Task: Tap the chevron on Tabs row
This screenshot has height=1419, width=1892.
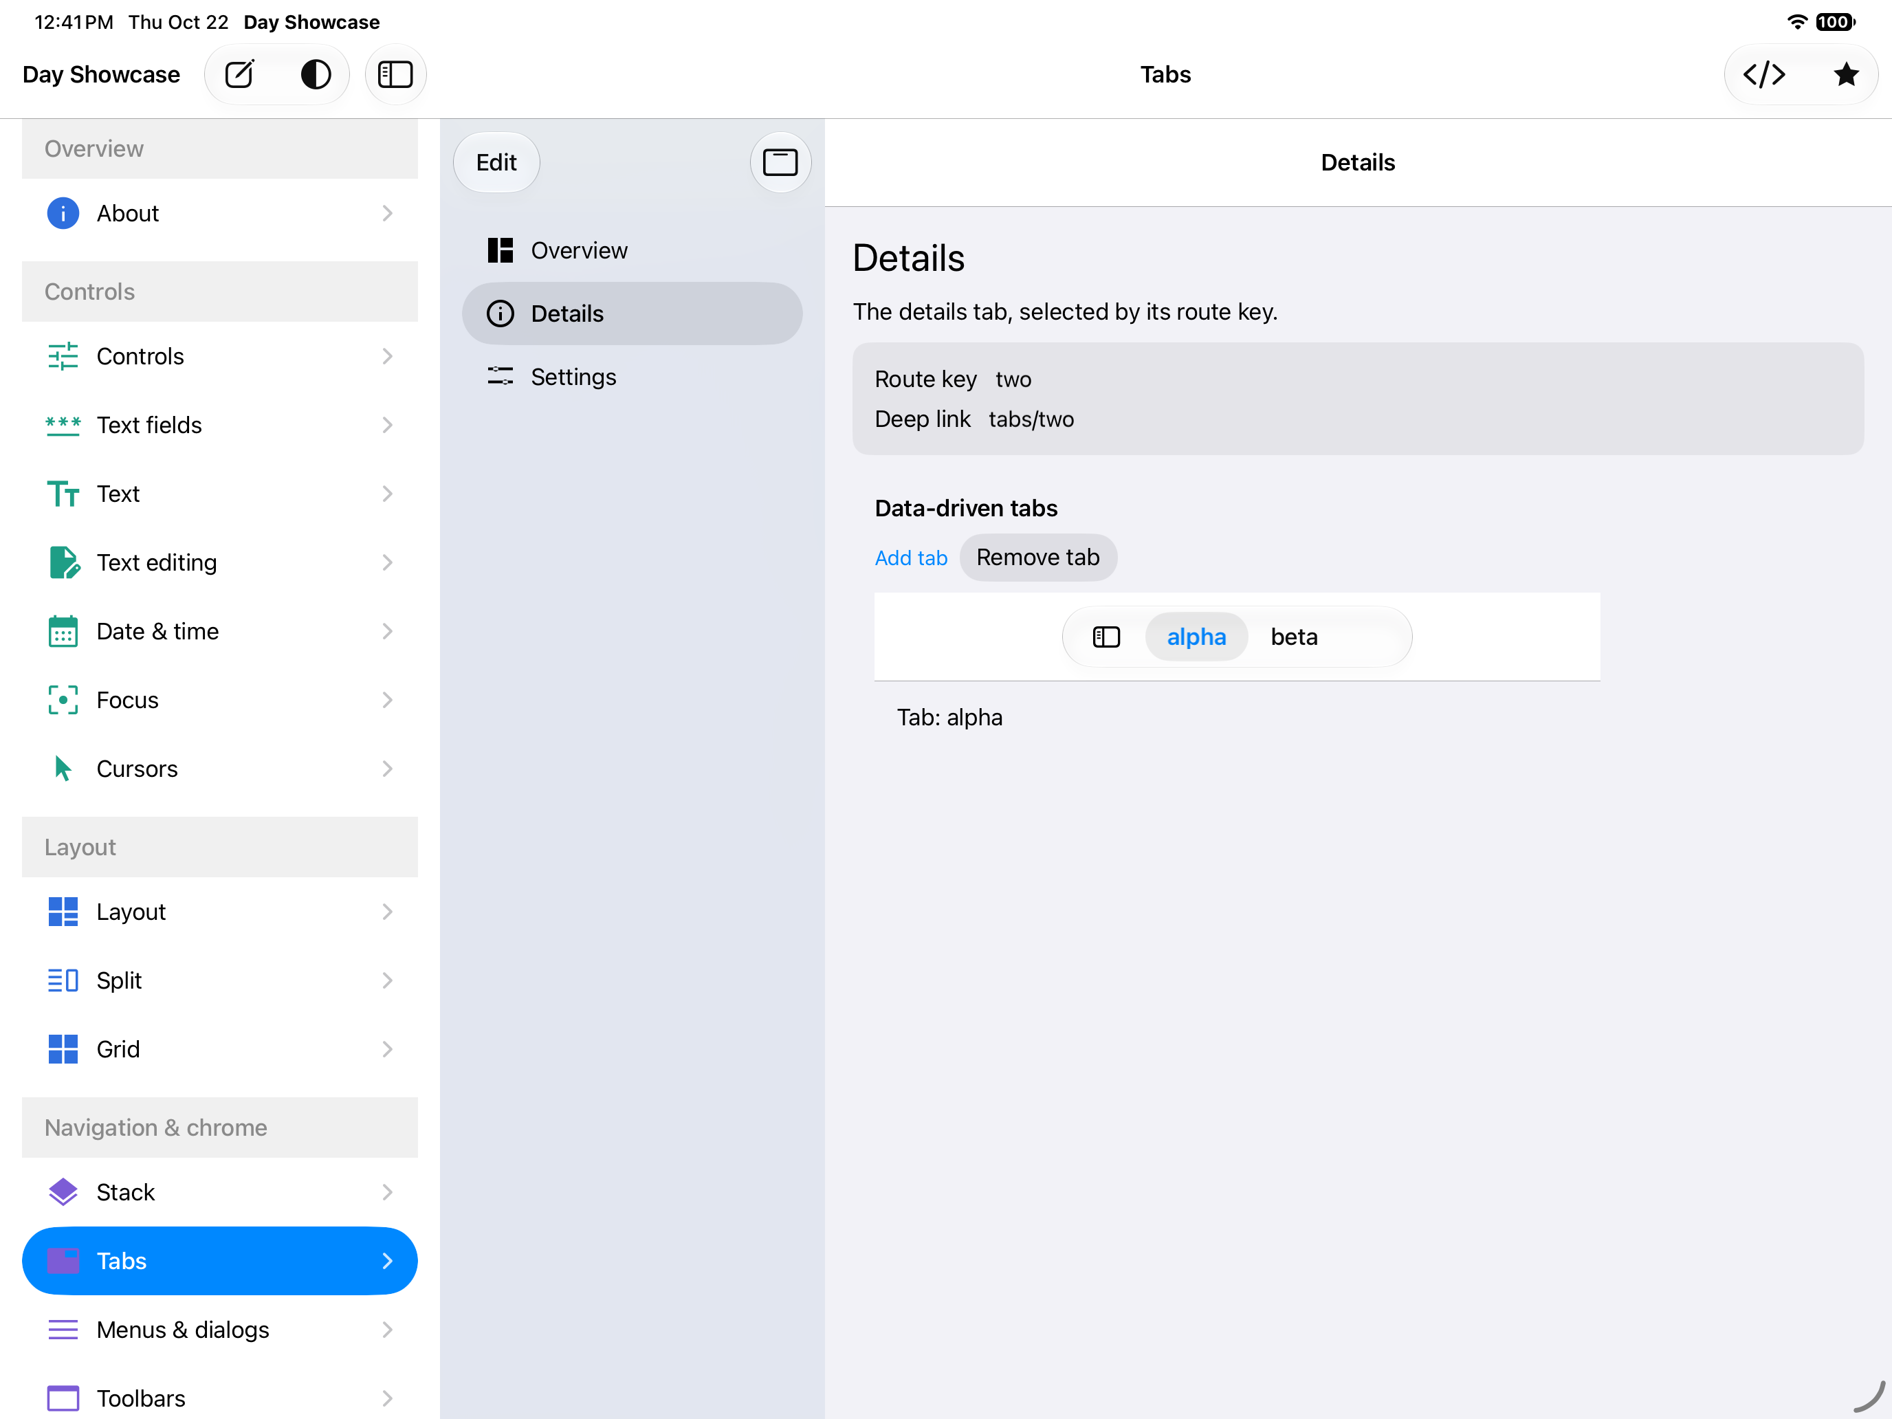Action: click(388, 1261)
